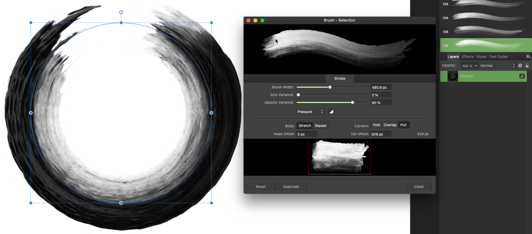Open the pressure curve profile editor
532x234 pixels.
tap(331, 112)
